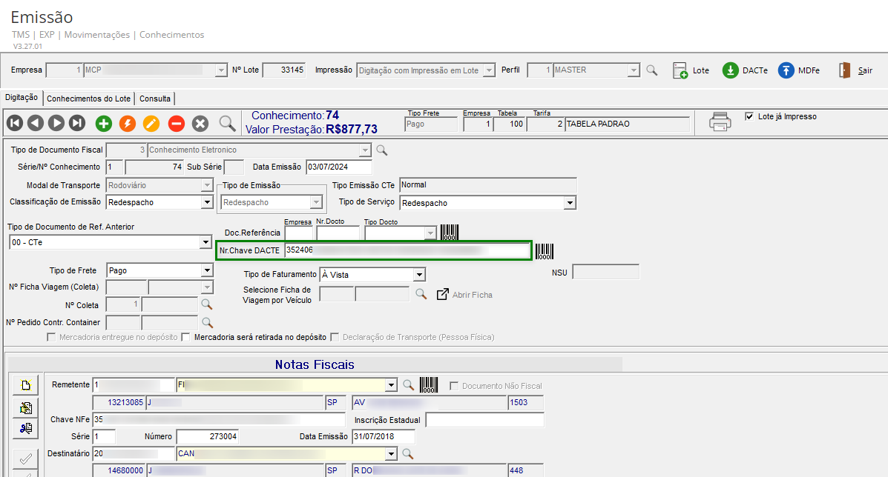Edit record with yellow pencil icon

[151, 123]
